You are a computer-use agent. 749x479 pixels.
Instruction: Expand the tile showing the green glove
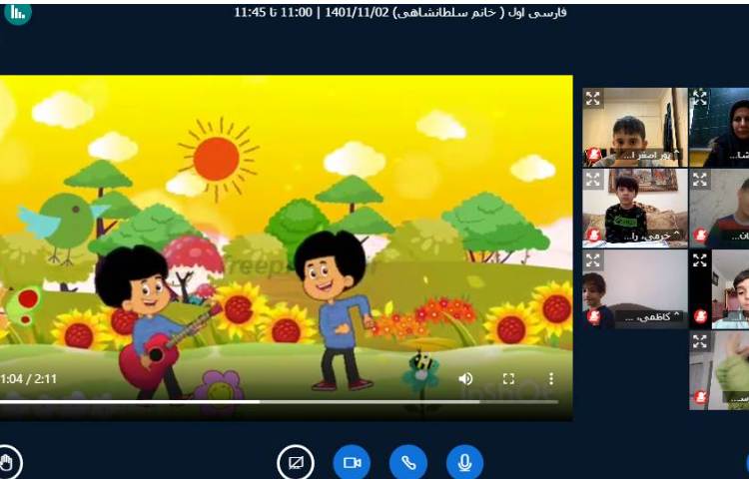(x=700, y=341)
